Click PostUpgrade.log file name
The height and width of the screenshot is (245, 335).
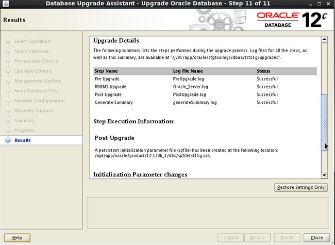coord(190,94)
